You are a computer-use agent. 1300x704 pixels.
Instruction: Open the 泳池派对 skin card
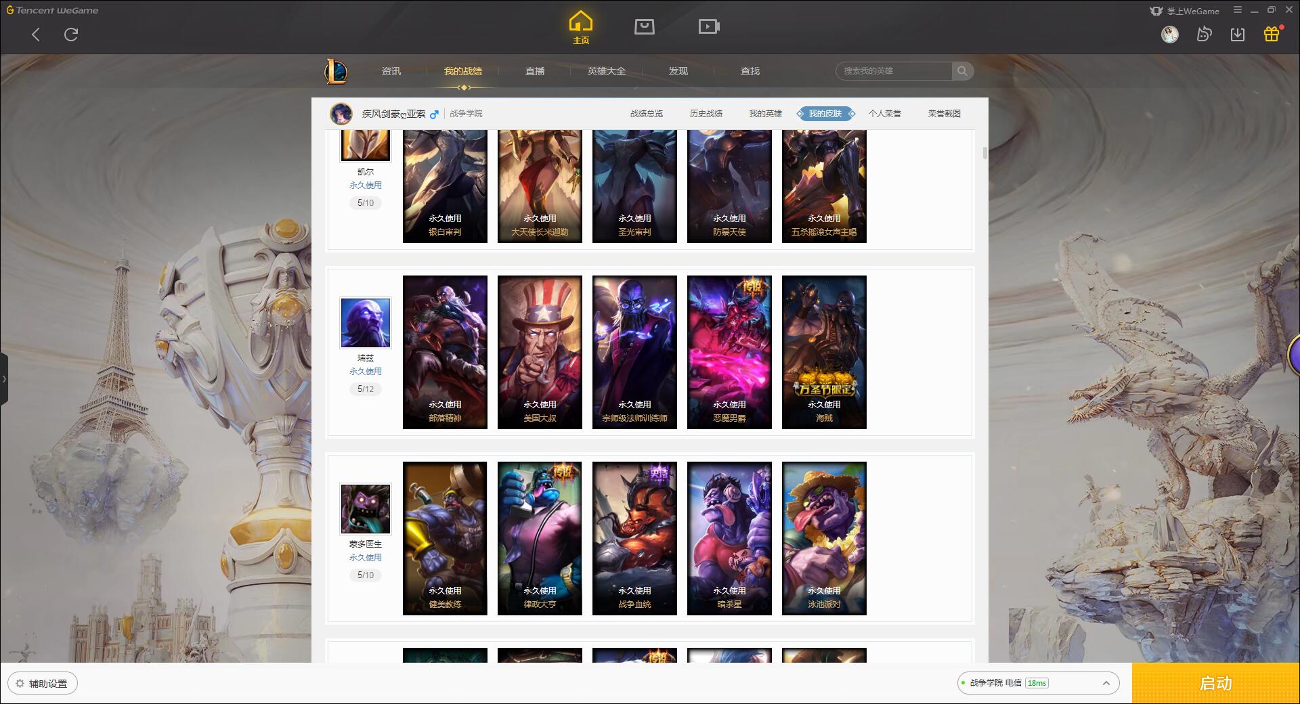[824, 538]
